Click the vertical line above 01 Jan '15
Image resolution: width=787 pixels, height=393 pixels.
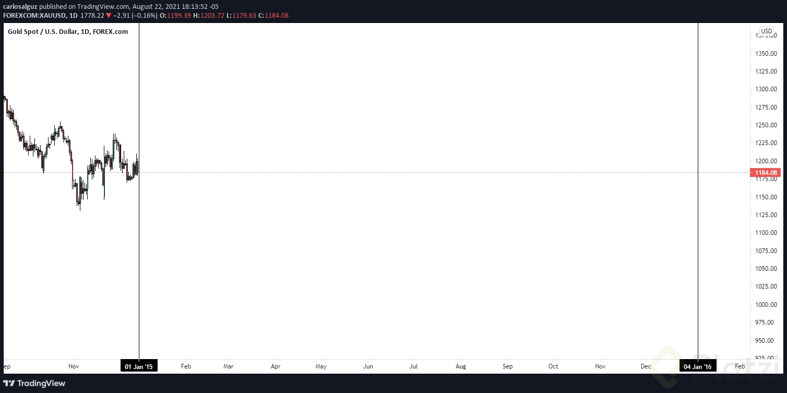point(139,191)
